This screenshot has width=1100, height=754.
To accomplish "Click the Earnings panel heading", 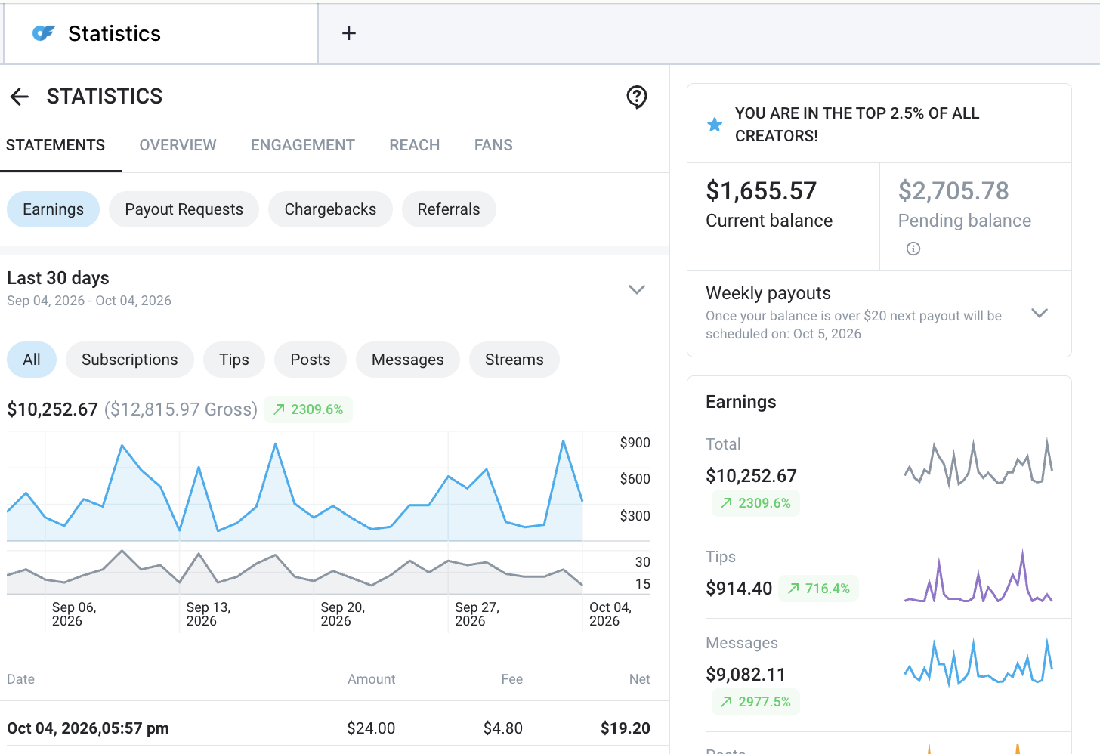I will (741, 402).
